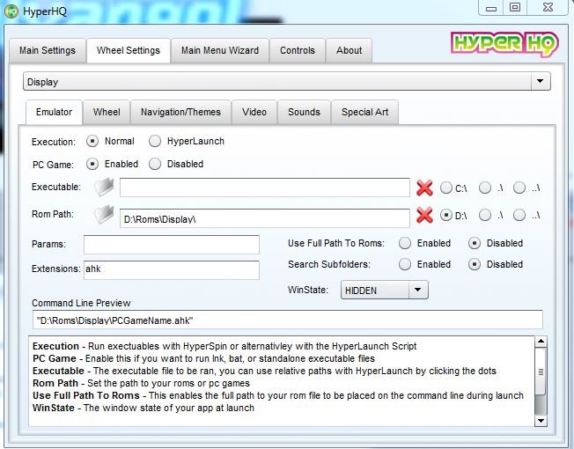Click the 'Execution' help text line
574x449 pixels.
tap(224, 346)
